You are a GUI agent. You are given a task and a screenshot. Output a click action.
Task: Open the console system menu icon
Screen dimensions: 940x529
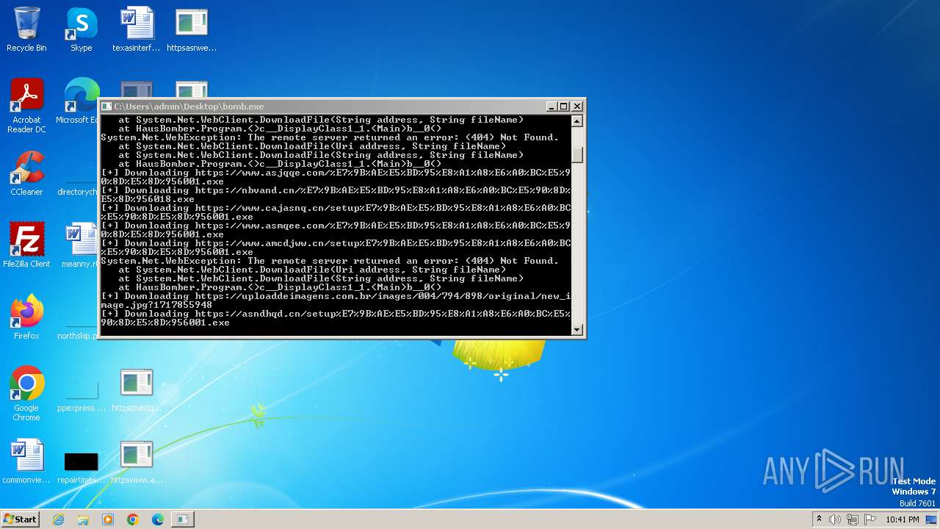[x=106, y=107]
